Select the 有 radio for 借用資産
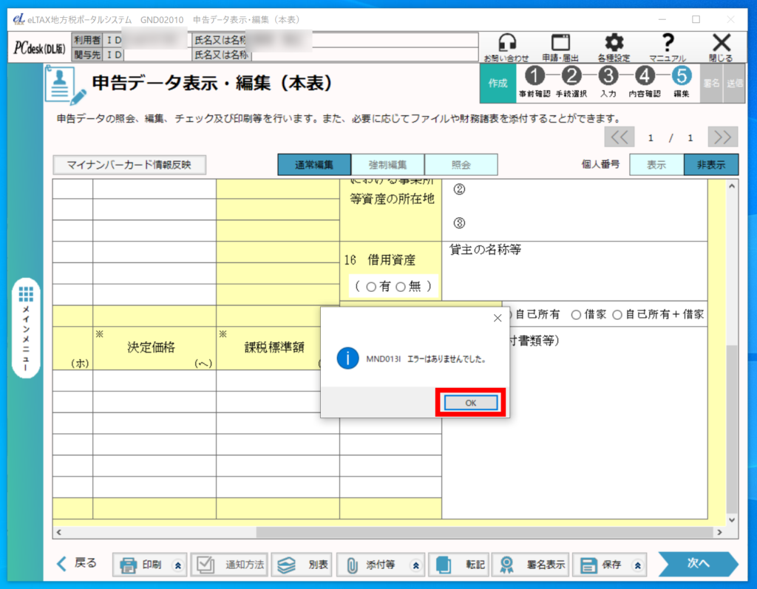The height and width of the screenshot is (589, 757). coord(371,287)
